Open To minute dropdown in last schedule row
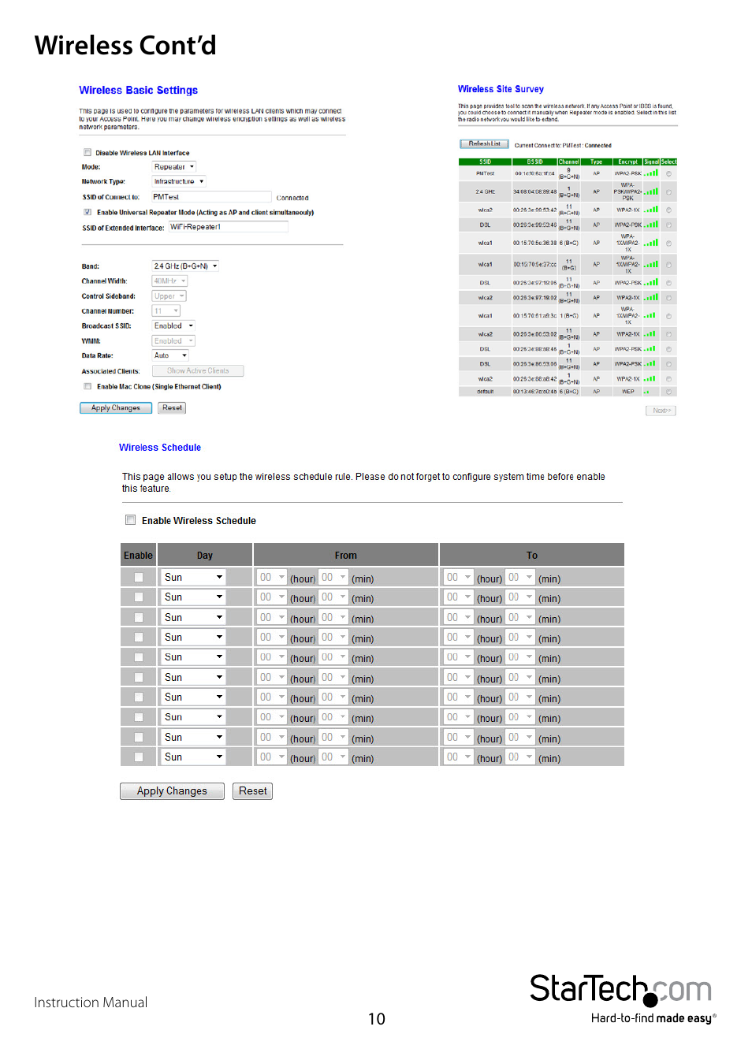Screen dimensions: 752x1060 (520, 757)
